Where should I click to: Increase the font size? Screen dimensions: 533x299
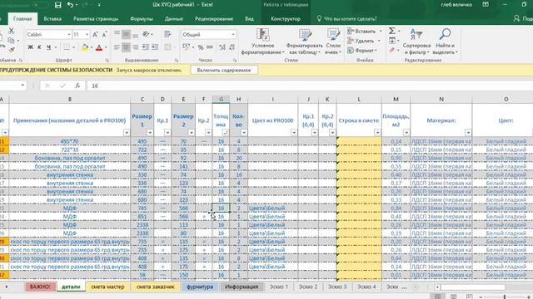pyautogui.click(x=96, y=35)
